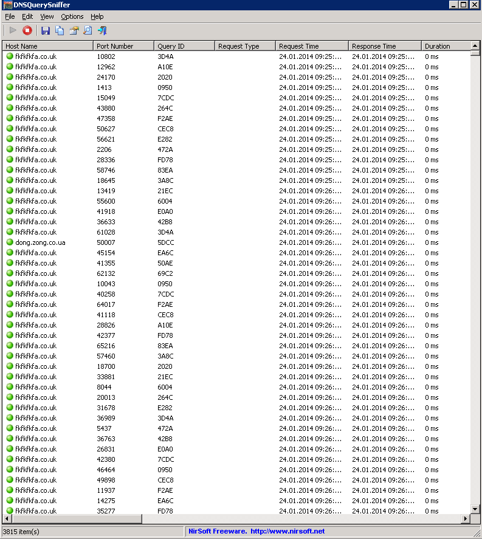Open the Edit menu
This screenshot has width=482, height=539.
coord(27,16)
